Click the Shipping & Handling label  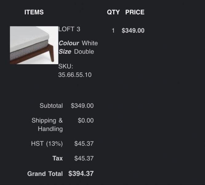[x=47, y=125]
